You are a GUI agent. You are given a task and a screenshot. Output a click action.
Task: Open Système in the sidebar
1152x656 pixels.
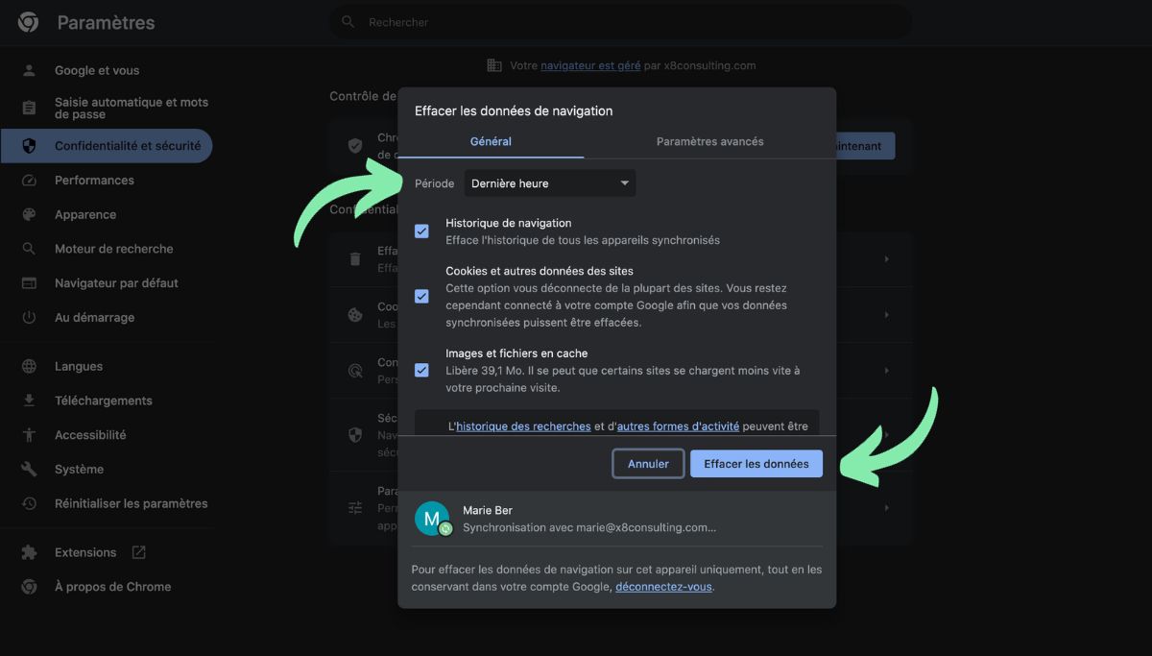pos(79,469)
